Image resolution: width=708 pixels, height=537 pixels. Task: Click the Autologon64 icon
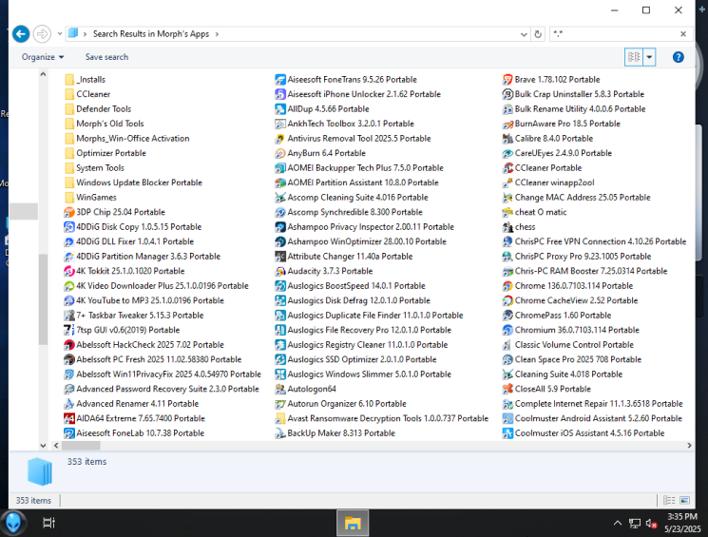pyautogui.click(x=280, y=390)
